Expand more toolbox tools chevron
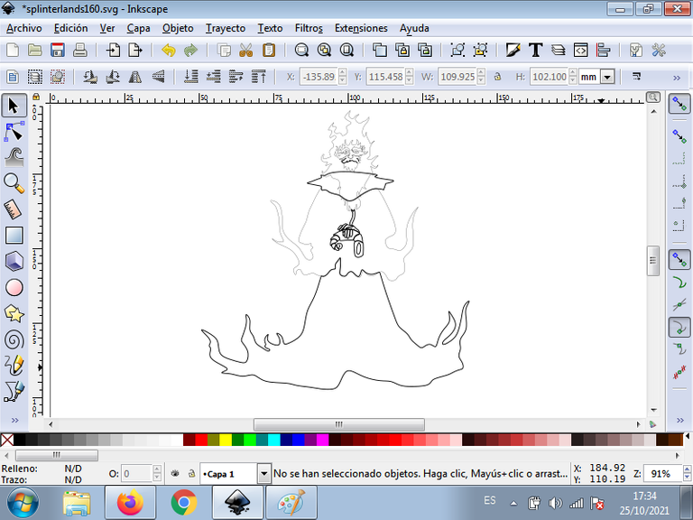Image resolution: width=693 pixels, height=520 pixels. click(14, 420)
